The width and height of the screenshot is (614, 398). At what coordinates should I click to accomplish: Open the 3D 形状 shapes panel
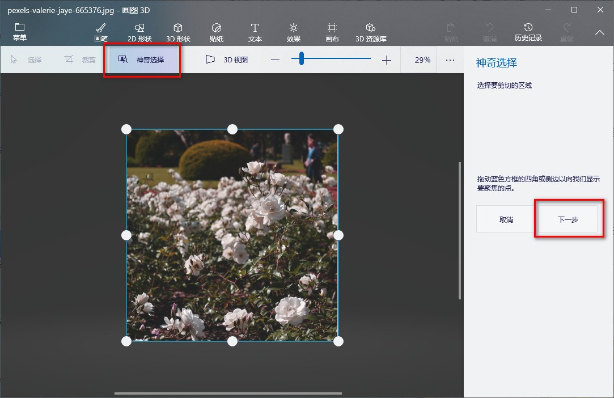[177, 31]
